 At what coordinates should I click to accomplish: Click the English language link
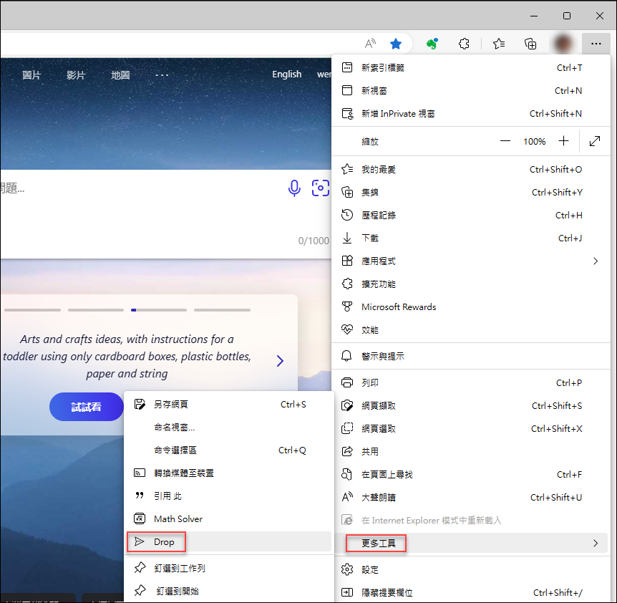point(286,74)
